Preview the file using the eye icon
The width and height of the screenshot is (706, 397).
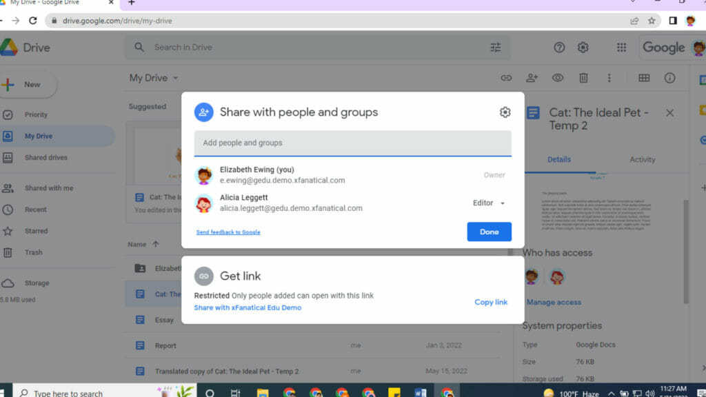tap(558, 78)
